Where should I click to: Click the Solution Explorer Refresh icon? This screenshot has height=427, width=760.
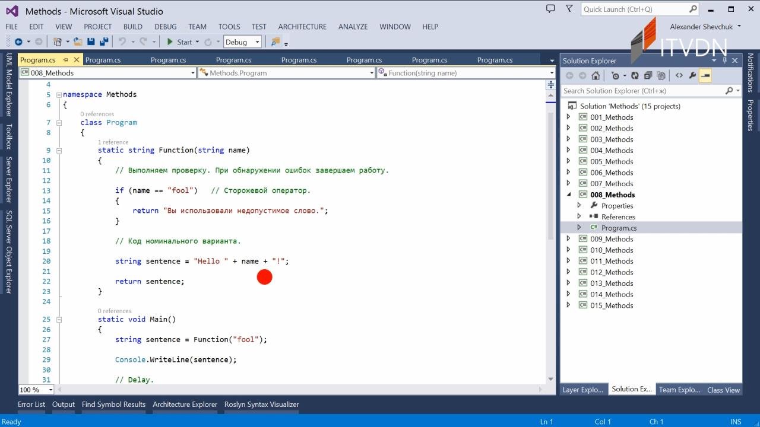(x=635, y=75)
